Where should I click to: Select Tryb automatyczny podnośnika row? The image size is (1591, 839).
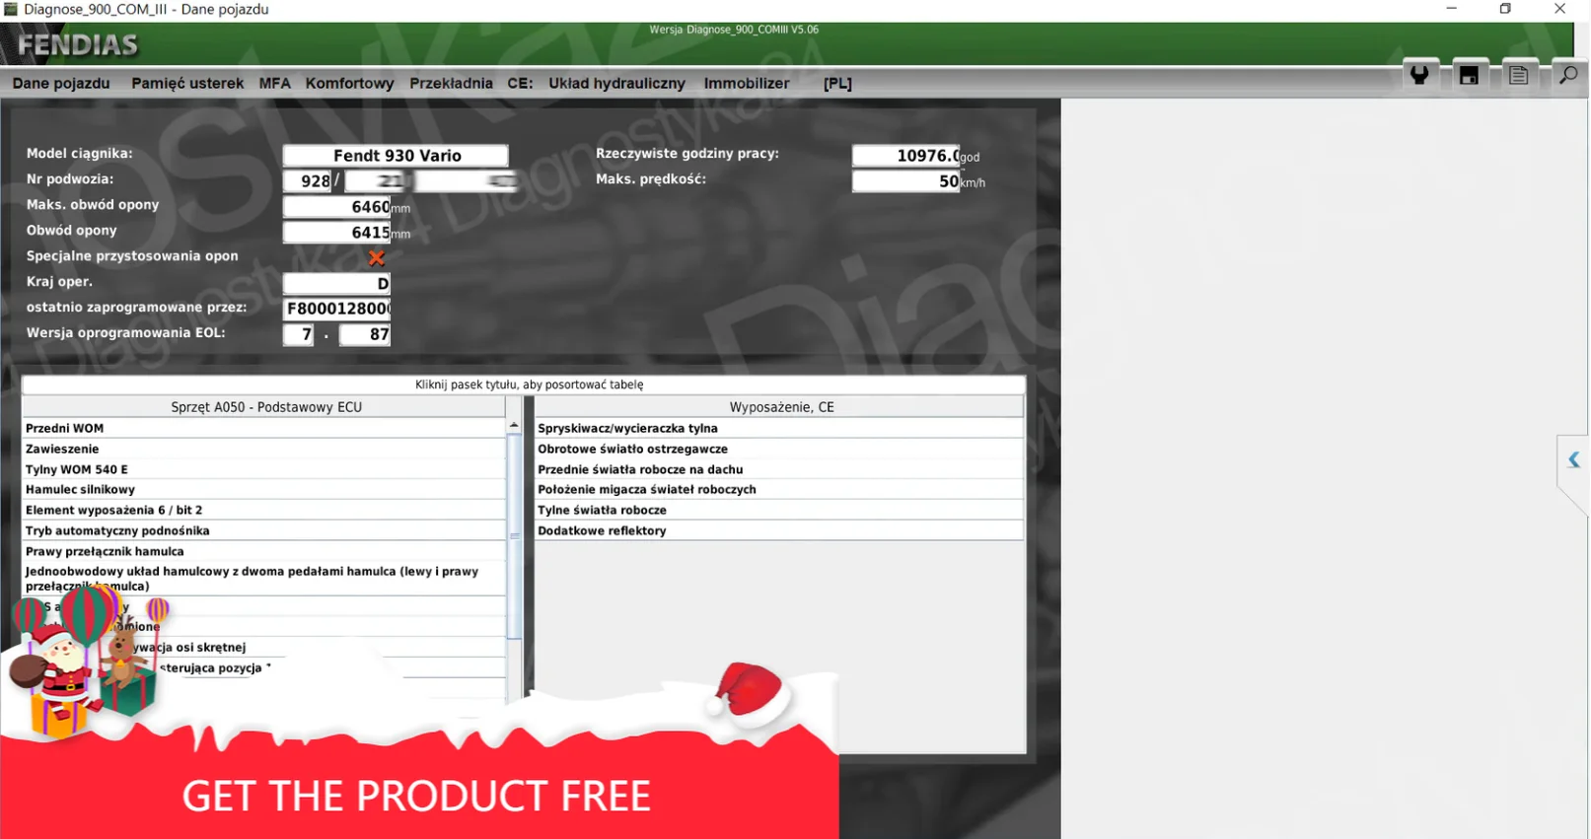click(264, 530)
